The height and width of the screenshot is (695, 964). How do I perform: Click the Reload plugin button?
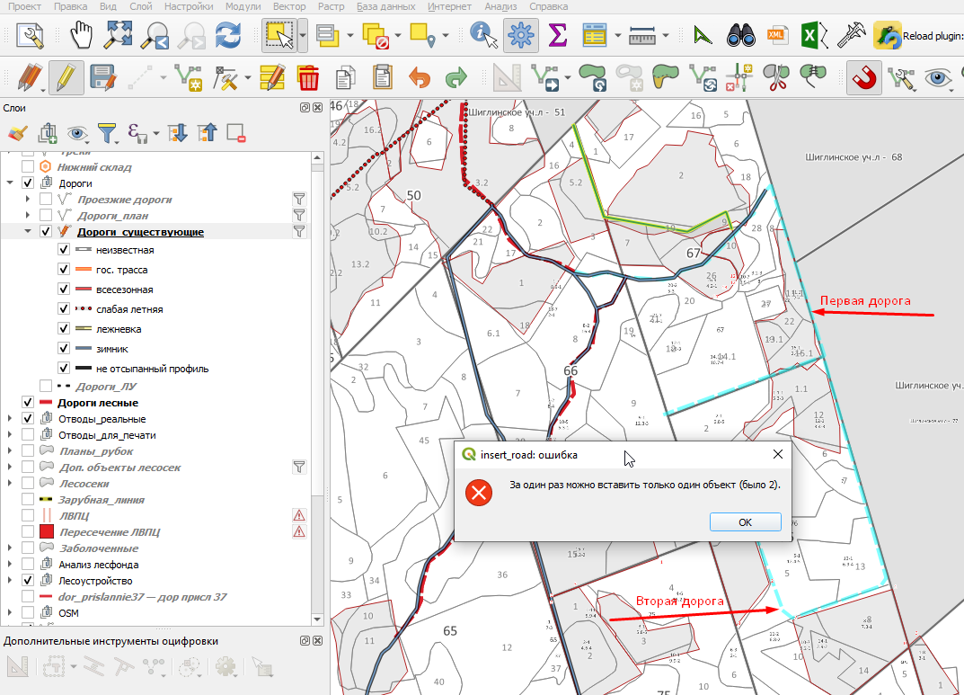tap(918, 36)
